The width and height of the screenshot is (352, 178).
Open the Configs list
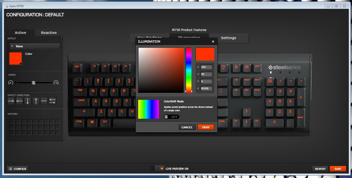(17, 169)
